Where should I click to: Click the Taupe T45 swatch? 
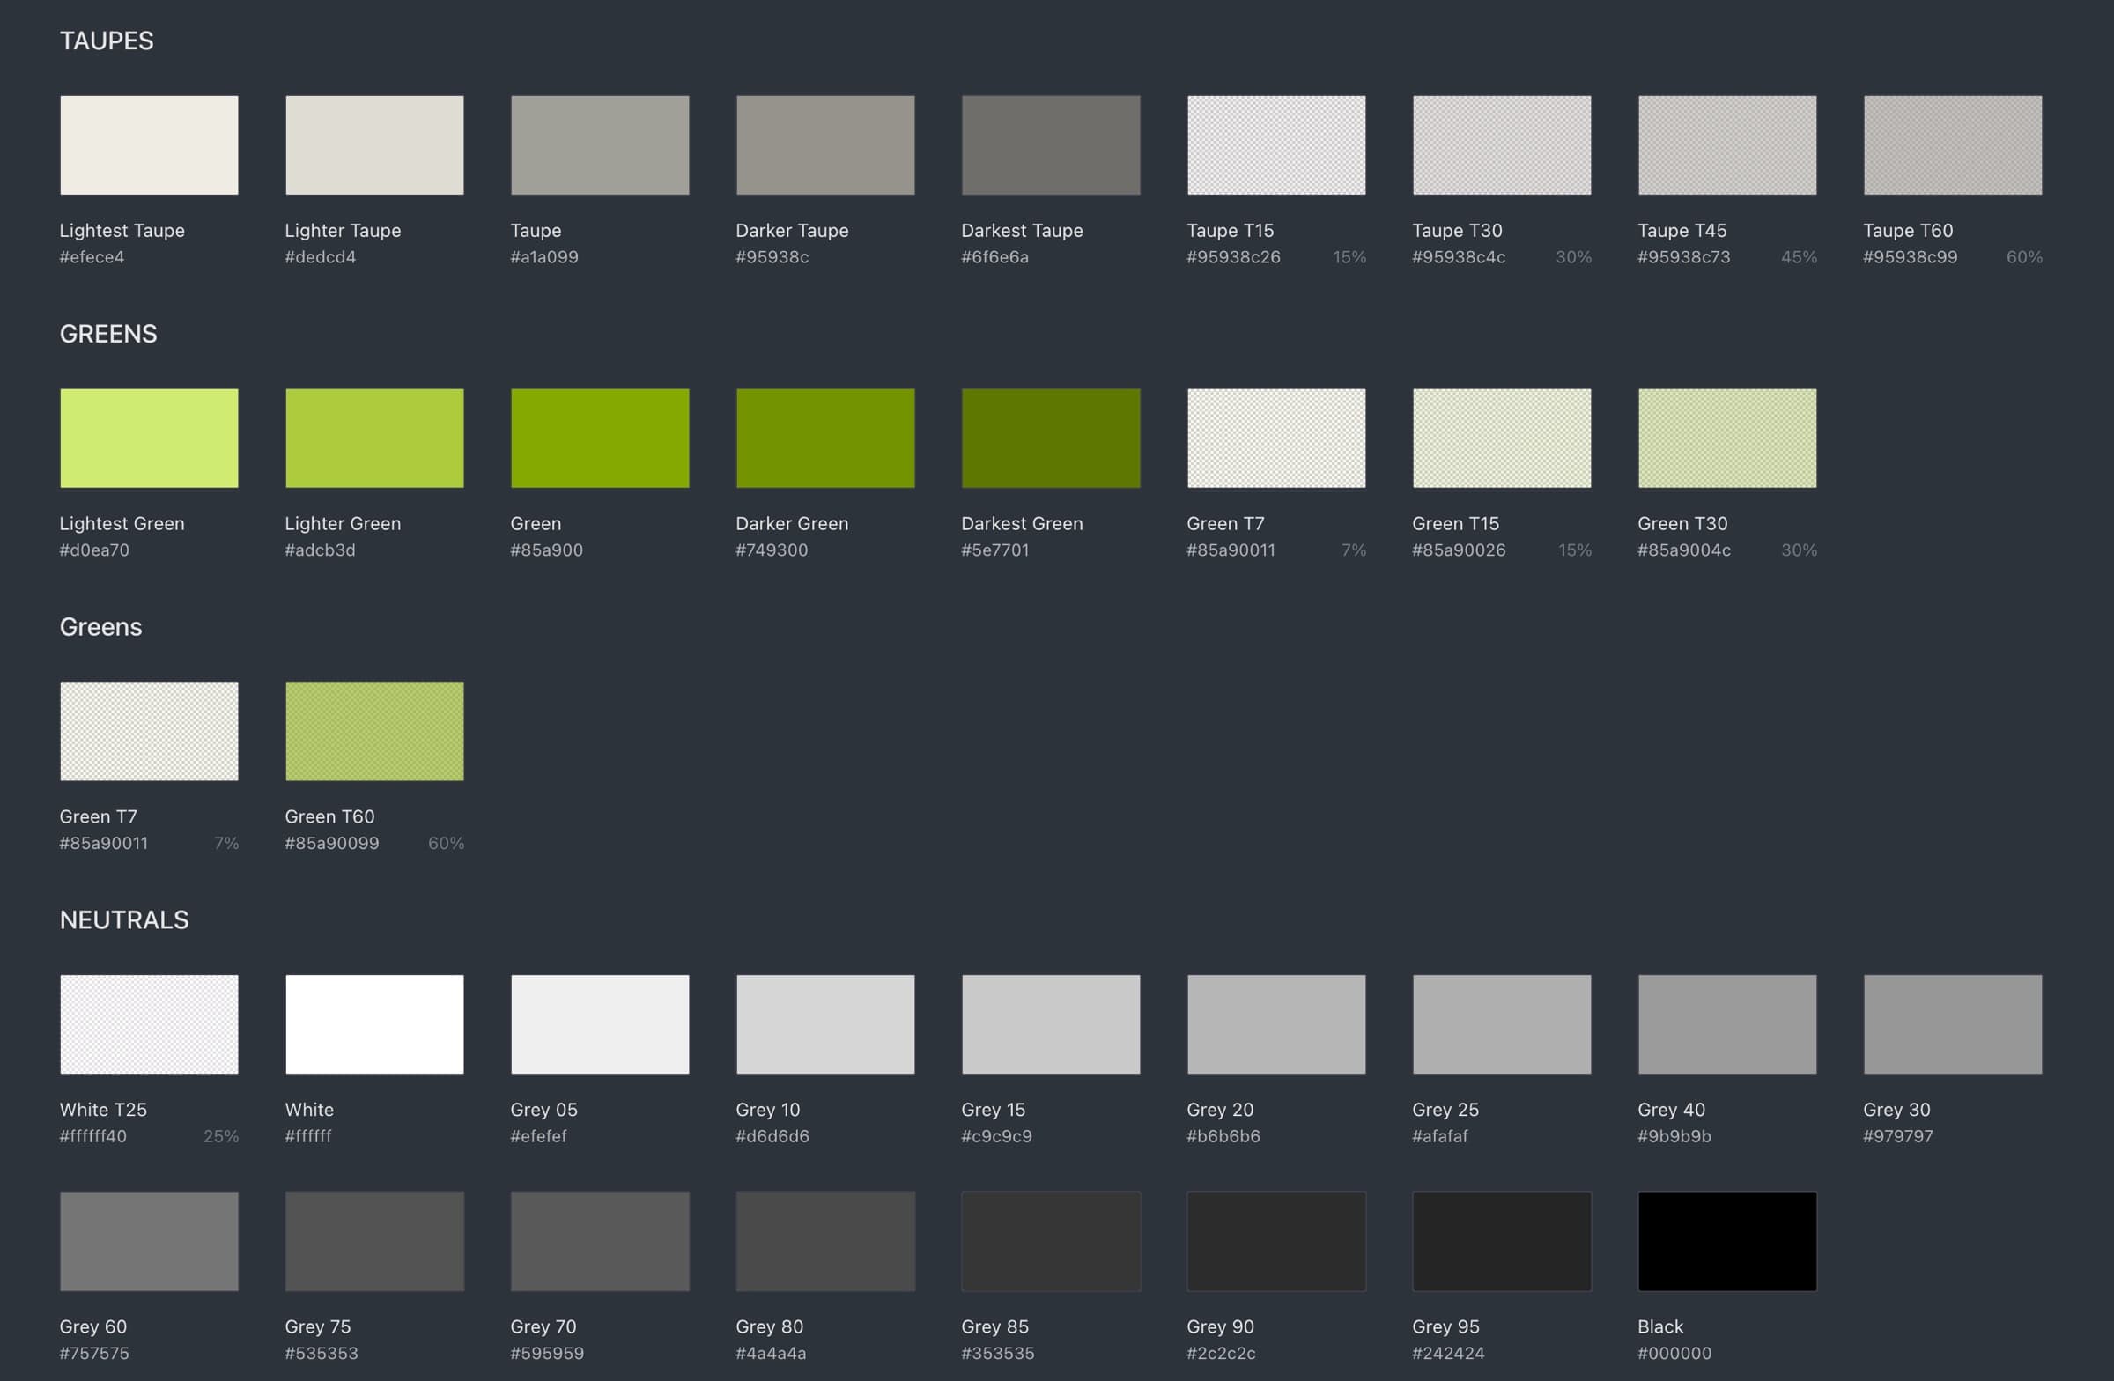tap(1727, 144)
